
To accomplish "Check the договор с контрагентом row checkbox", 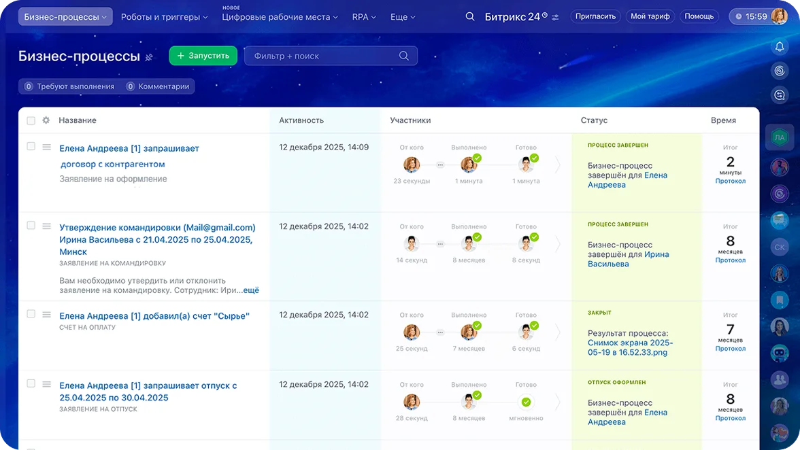I will click(31, 147).
